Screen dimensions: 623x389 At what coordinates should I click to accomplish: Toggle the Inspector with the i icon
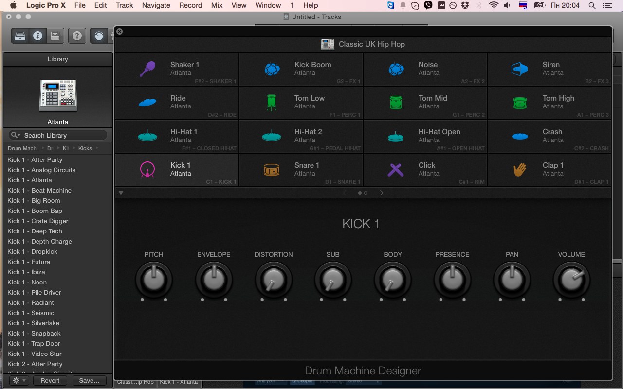[x=38, y=35]
